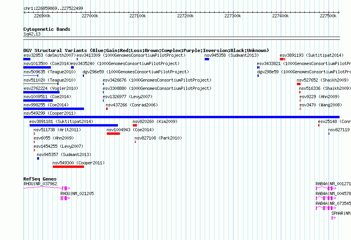This screenshot has width=351, height=240.
Task: Click the nsv511738 (Arlt2011) label
Action: [x=57, y=130]
